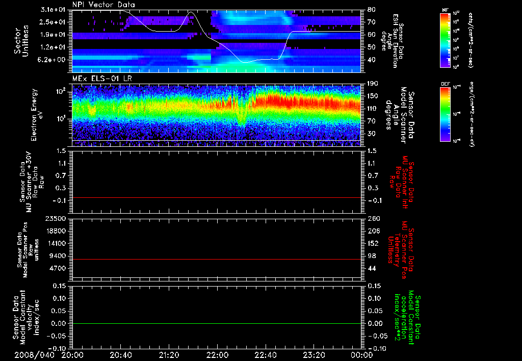
Task: Click the 22:00 time axis label
Action: click(x=218, y=355)
